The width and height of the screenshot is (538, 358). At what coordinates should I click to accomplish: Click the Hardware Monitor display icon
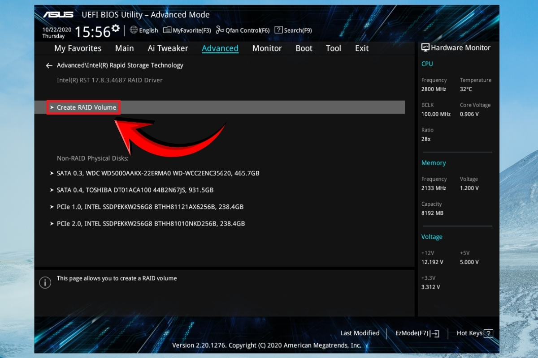pos(425,47)
